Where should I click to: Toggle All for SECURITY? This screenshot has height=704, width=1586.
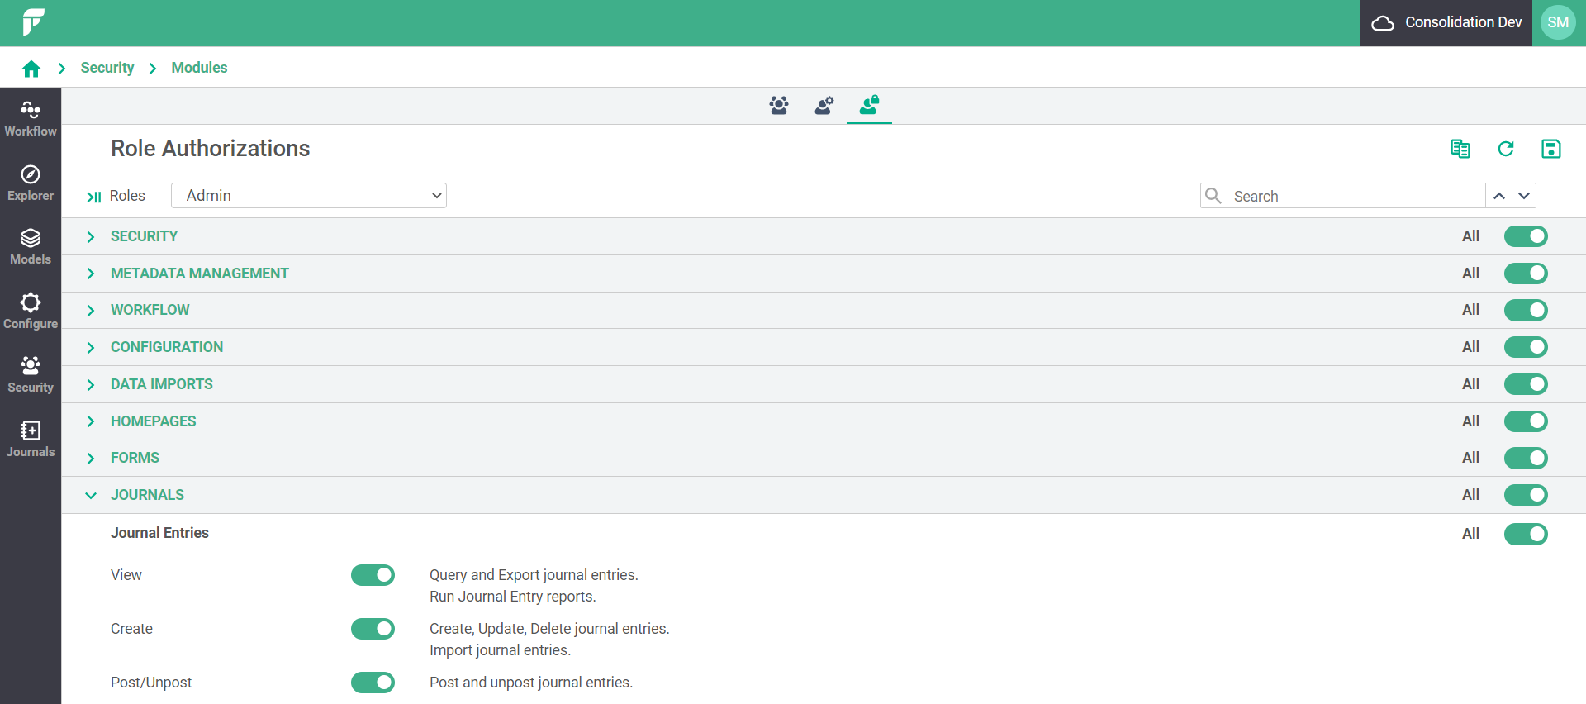click(1526, 236)
